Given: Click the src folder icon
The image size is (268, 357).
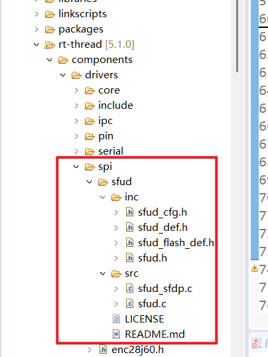Looking at the screenshot, I should (116, 273).
